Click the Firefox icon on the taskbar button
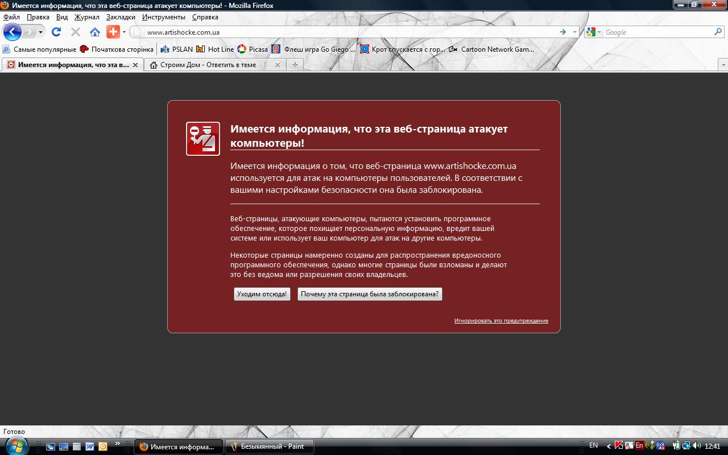This screenshot has height=455, width=728. point(143,446)
